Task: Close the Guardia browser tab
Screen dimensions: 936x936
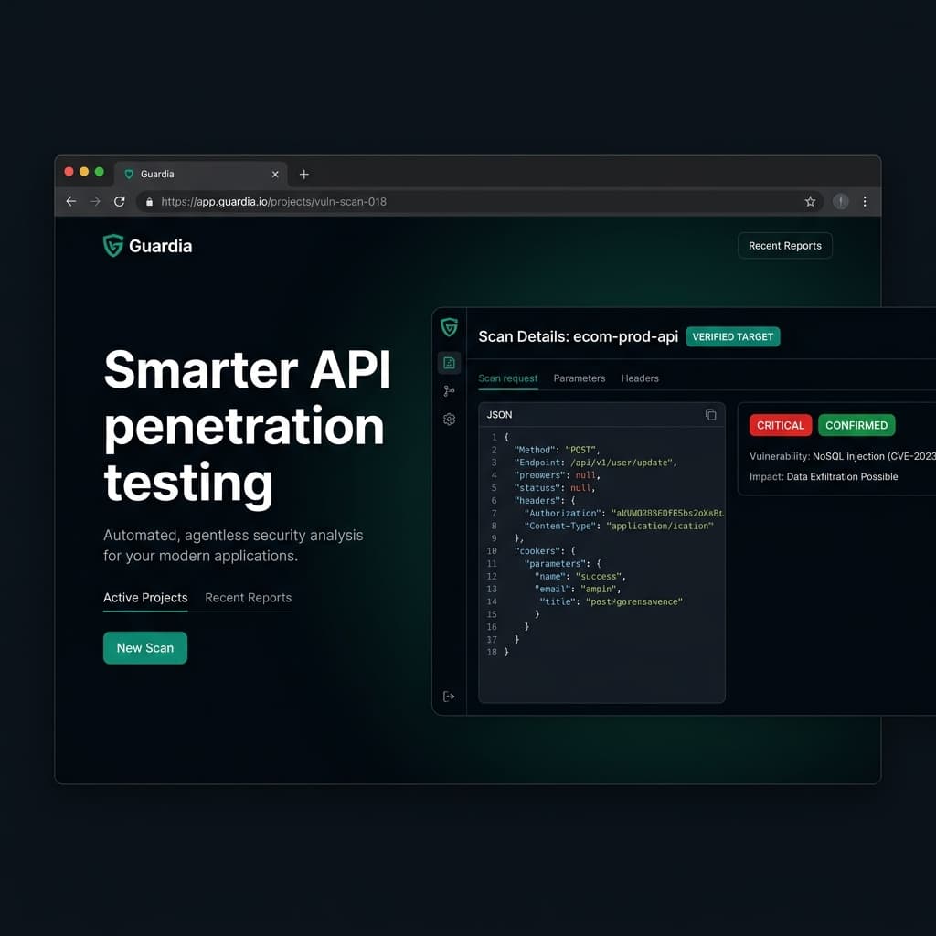Action: 275,175
